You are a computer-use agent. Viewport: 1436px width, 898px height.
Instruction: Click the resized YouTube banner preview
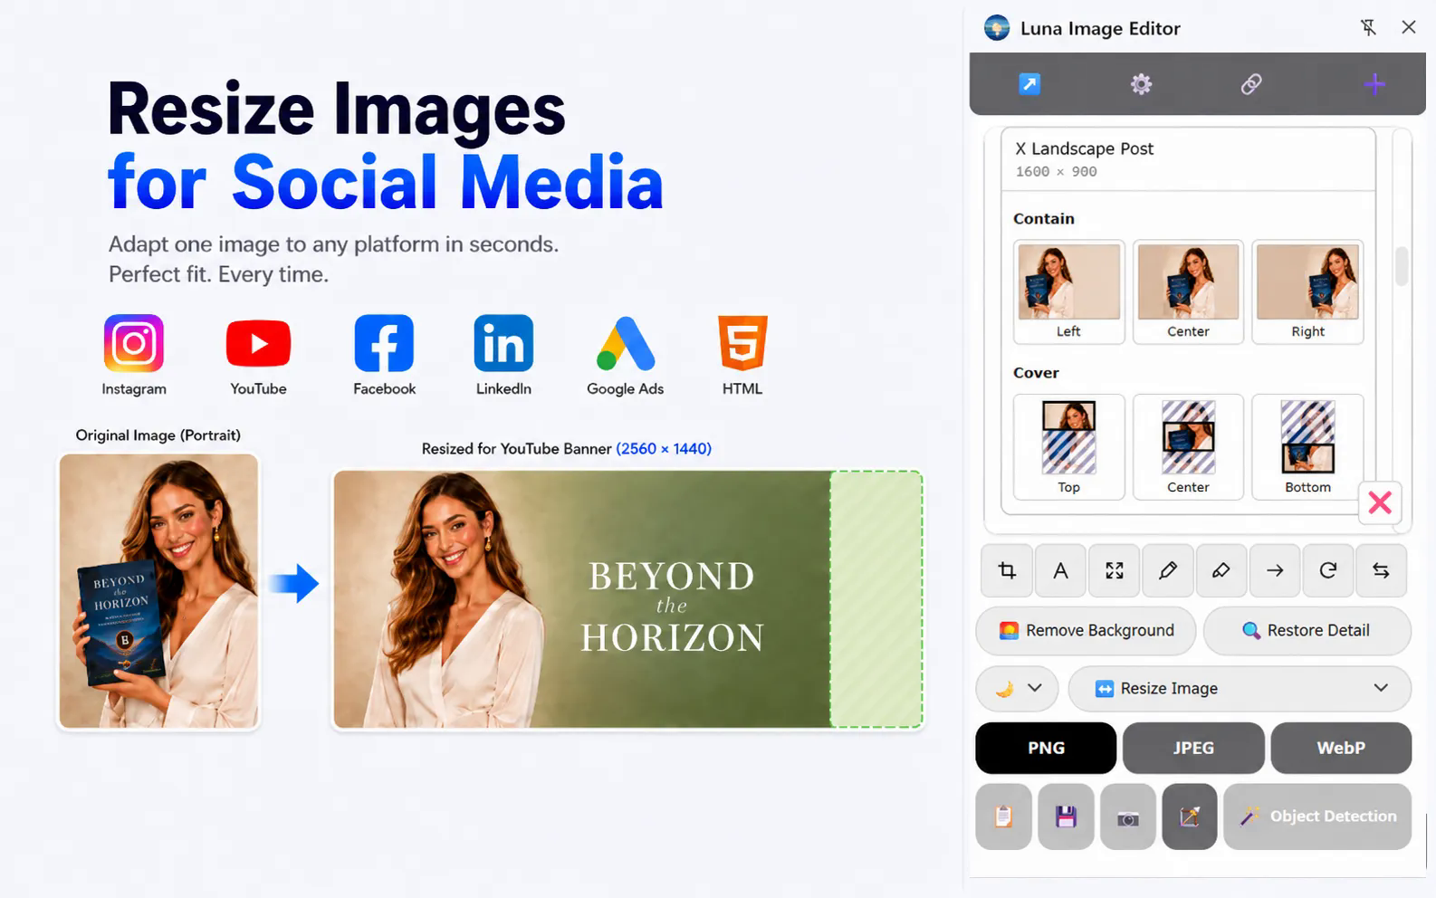(x=628, y=599)
